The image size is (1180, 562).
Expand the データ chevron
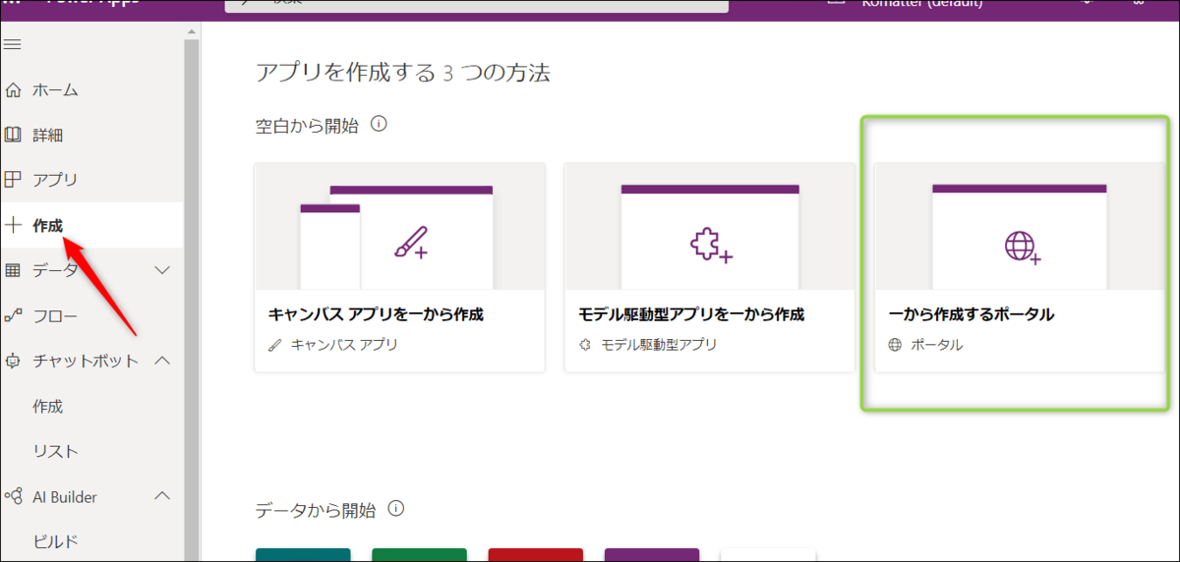point(163,270)
